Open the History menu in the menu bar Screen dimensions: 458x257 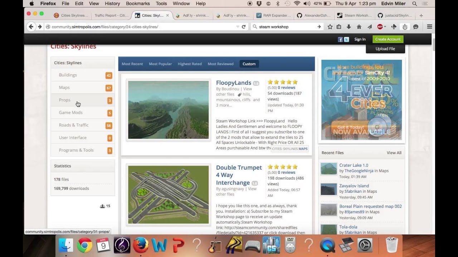click(x=112, y=4)
